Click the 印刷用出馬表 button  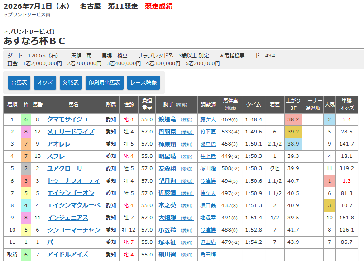(x=105, y=82)
